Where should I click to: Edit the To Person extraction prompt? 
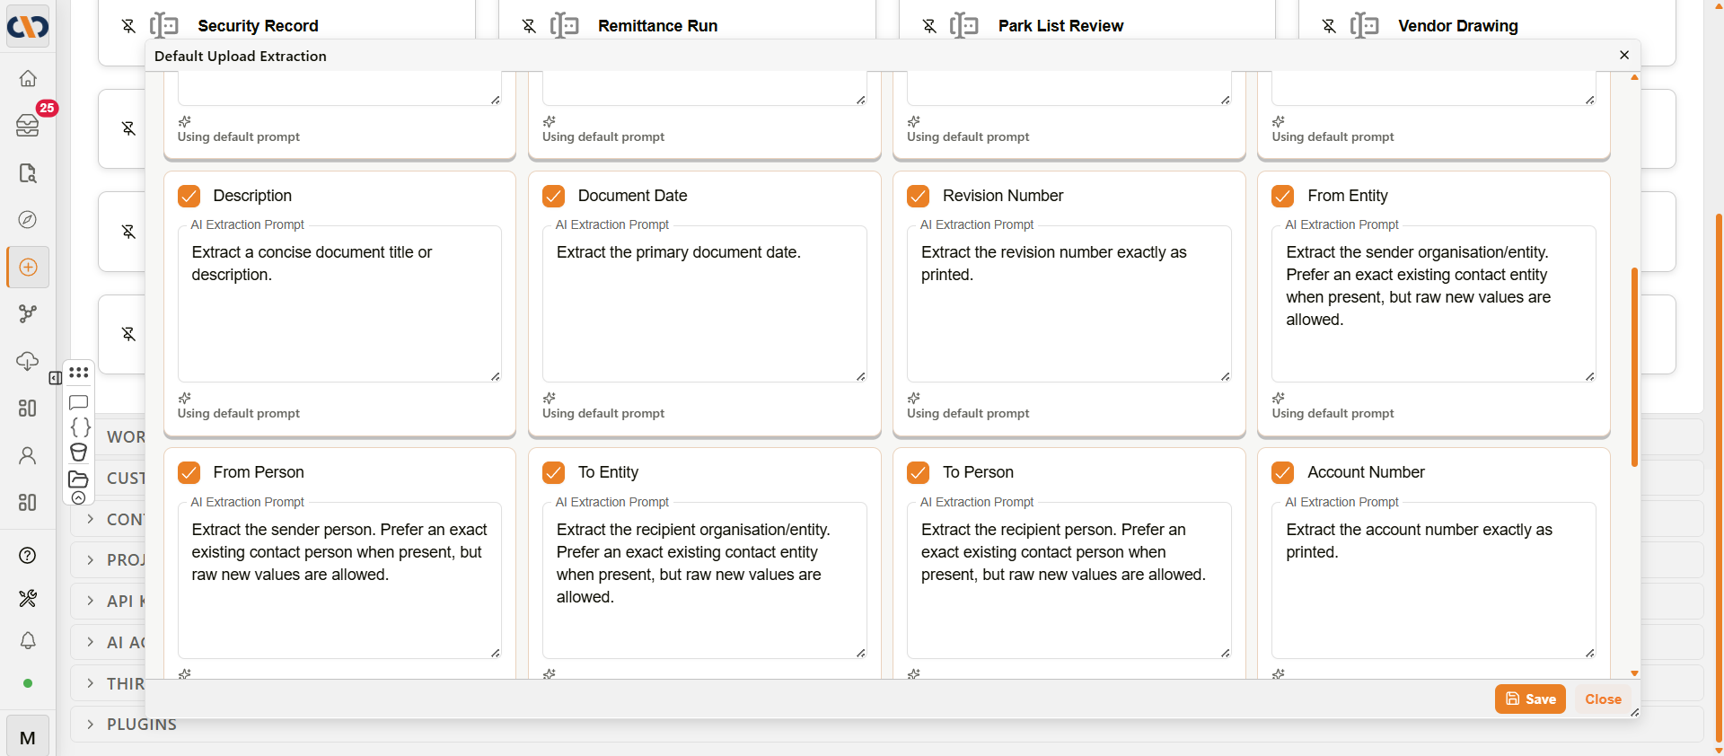pyautogui.click(x=1069, y=580)
